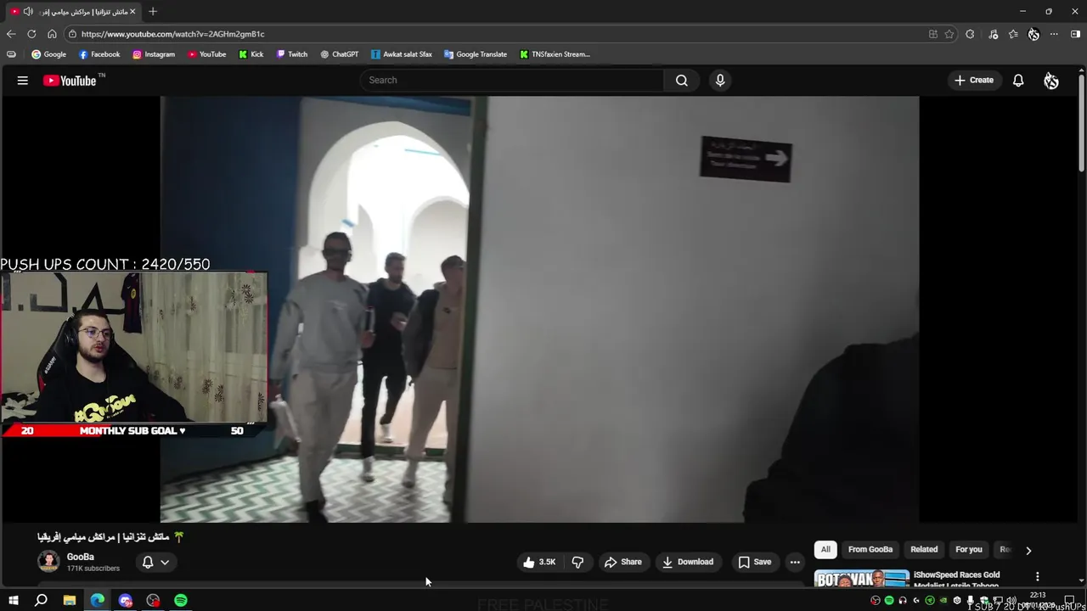
Task: Start voice search with the microphone icon
Action: click(x=720, y=80)
